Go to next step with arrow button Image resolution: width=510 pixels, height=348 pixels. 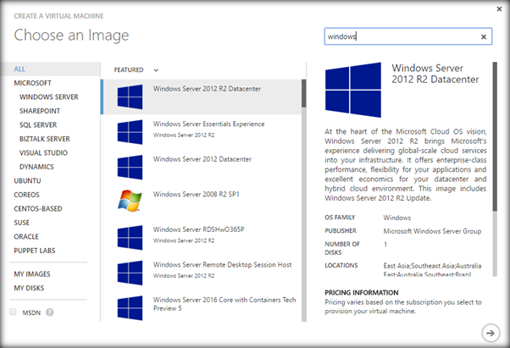[491, 333]
